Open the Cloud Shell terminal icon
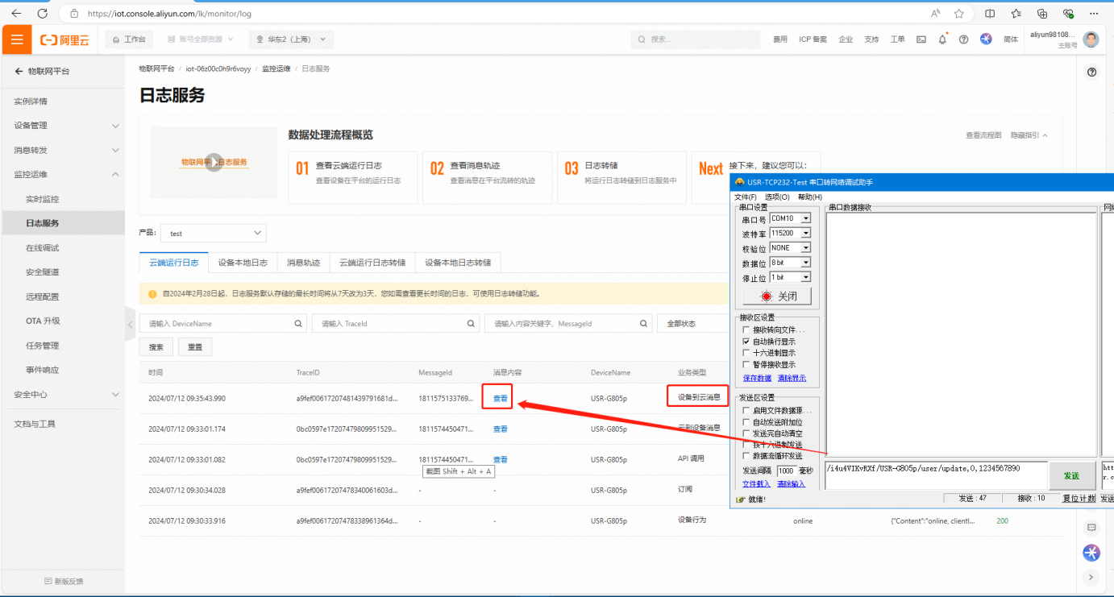The image size is (1114, 597). click(x=921, y=39)
